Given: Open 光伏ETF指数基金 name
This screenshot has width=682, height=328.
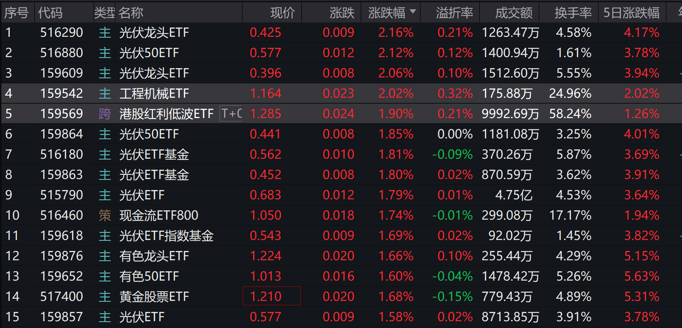Looking at the screenshot, I should (x=167, y=236).
